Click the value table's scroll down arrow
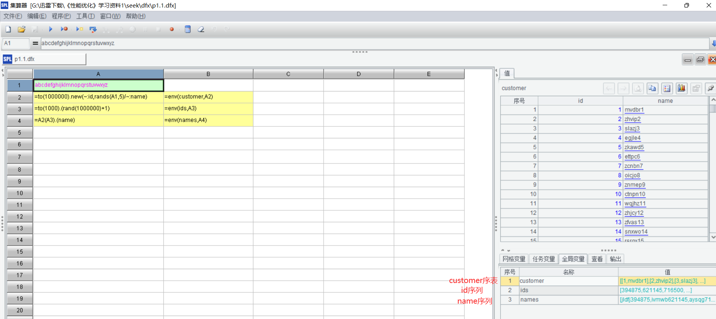 click(x=713, y=237)
